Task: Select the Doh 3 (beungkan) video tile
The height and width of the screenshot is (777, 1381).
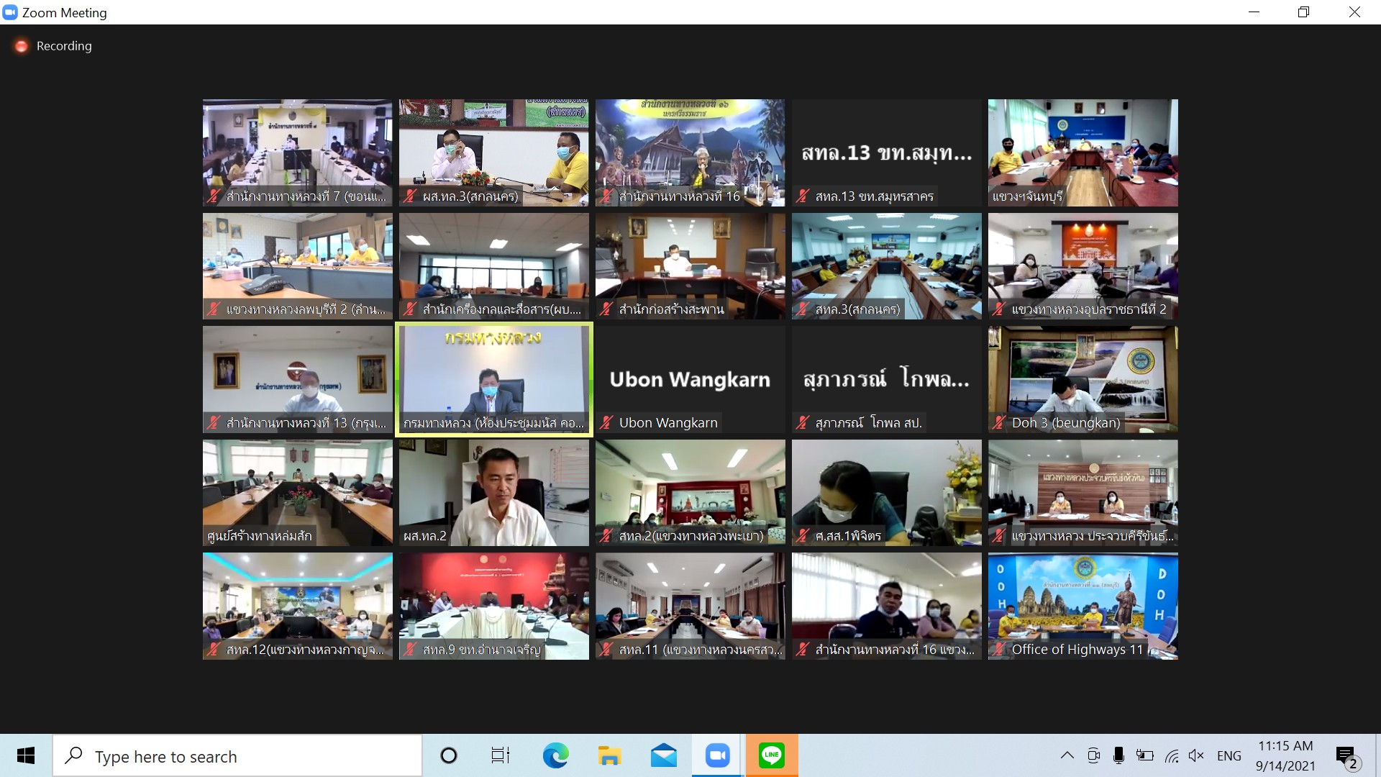Action: coord(1083,379)
